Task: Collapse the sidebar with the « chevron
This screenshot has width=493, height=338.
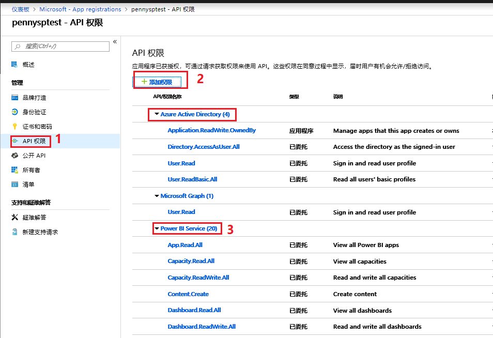Action: coord(115,42)
